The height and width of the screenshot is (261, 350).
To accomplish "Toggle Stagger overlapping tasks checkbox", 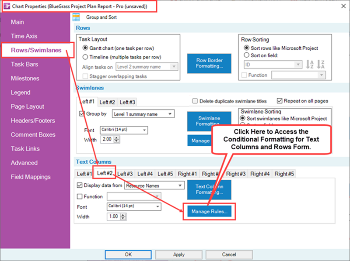I will (x=85, y=76).
